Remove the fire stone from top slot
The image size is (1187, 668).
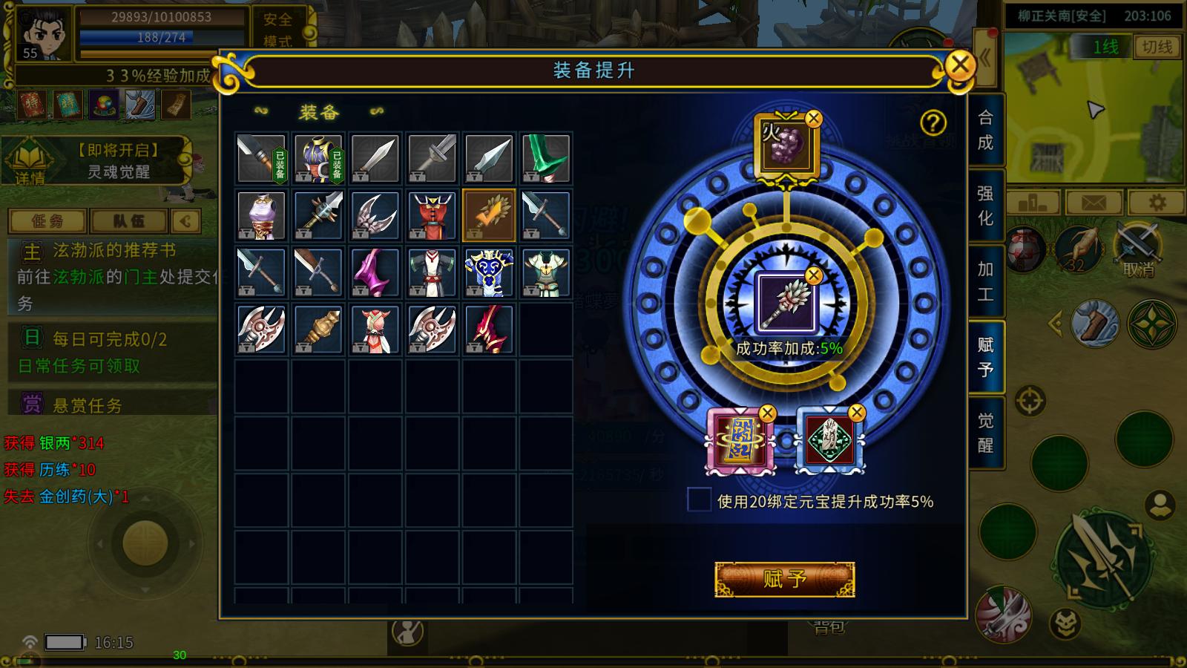[x=814, y=118]
